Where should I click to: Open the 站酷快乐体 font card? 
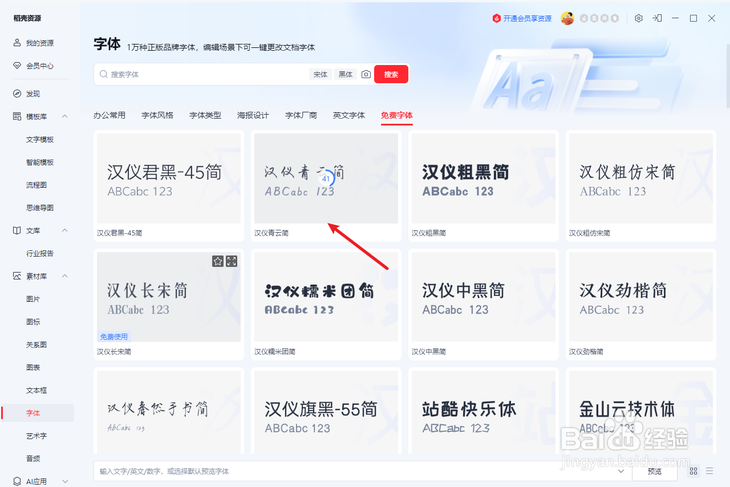click(x=484, y=411)
